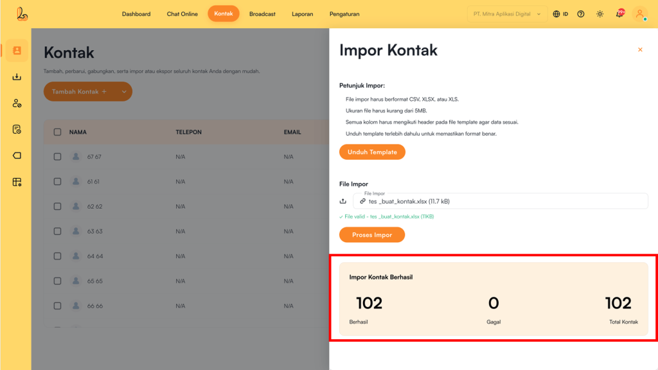The width and height of the screenshot is (658, 370).
Task: Click the Unduh Template button
Action: 372,152
